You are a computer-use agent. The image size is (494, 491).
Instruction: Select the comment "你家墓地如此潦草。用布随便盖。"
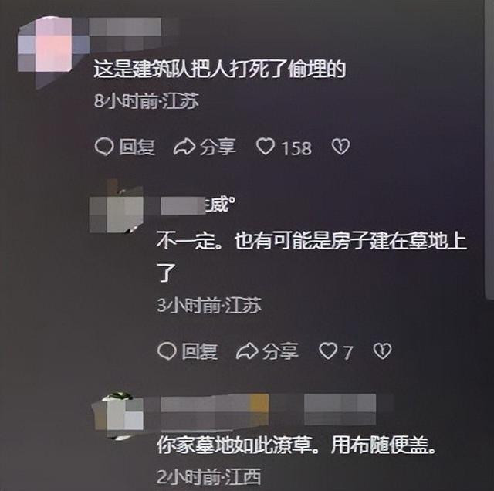click(296, 445)
